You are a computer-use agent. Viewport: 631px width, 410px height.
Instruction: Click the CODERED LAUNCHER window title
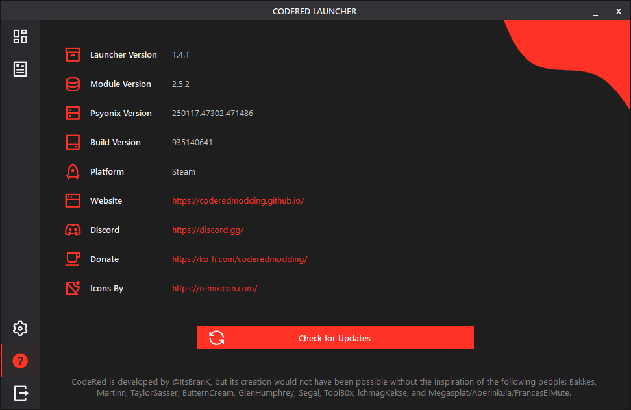[x=314, y=11]
